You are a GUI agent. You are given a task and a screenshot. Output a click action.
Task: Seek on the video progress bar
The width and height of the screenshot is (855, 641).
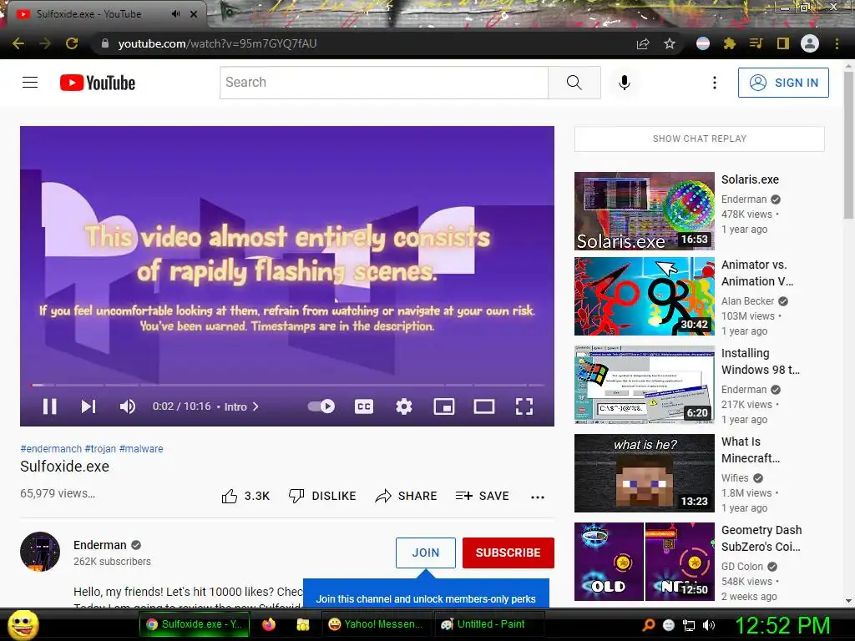tap(287, 385)
